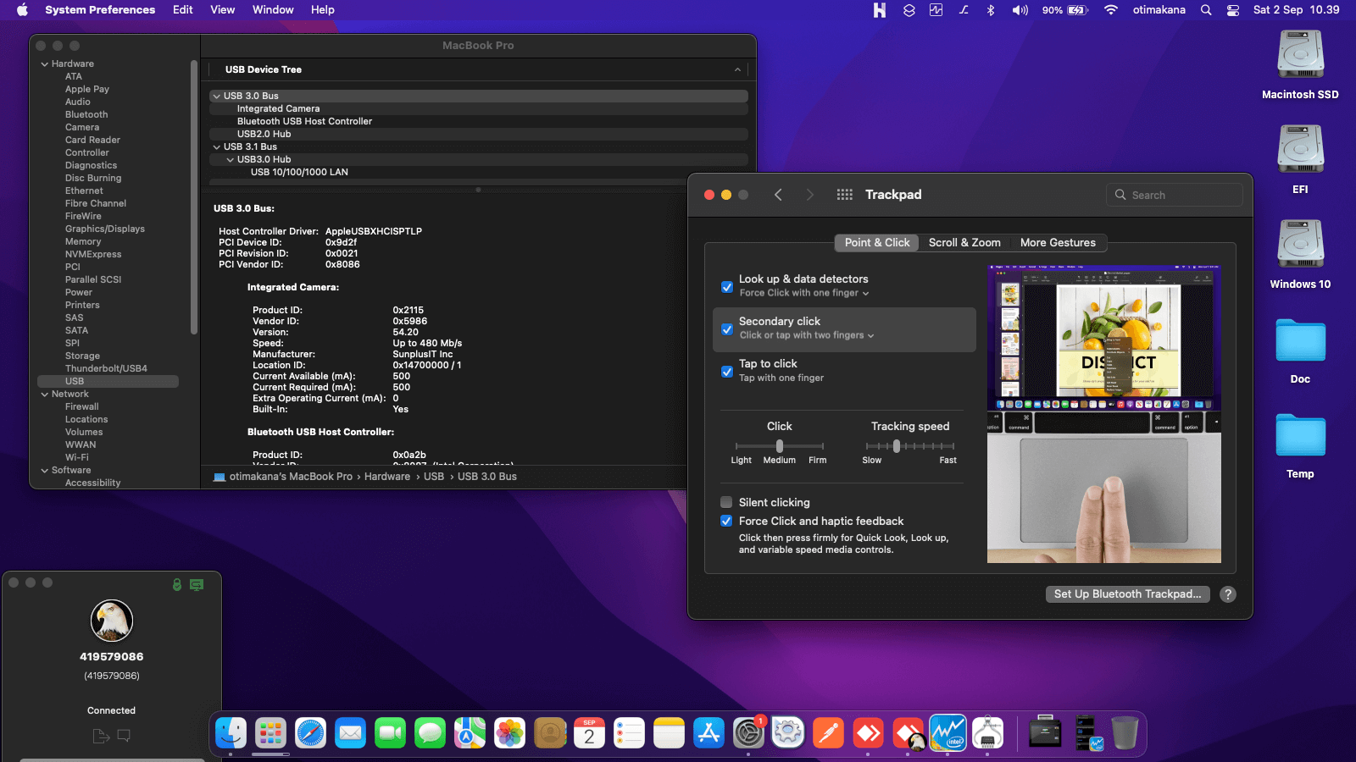Viewport: 1356px width, 762px height.
Task: Open Control Centre in menu bar
Action: click(1233, 10)
